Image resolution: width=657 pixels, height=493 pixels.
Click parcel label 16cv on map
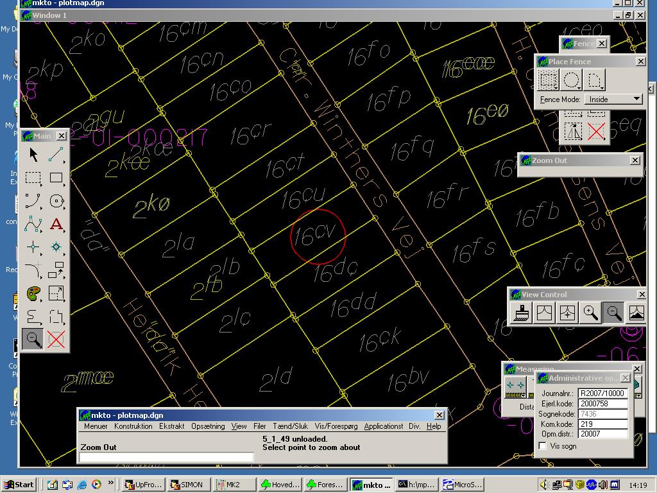(314, 235)
